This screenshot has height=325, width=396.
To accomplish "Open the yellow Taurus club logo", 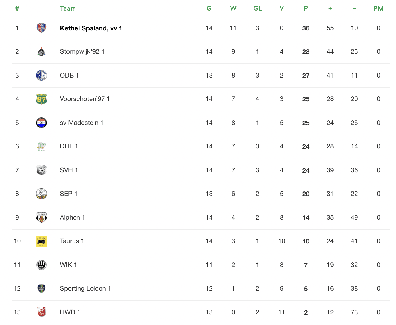I will pos(41,241).
